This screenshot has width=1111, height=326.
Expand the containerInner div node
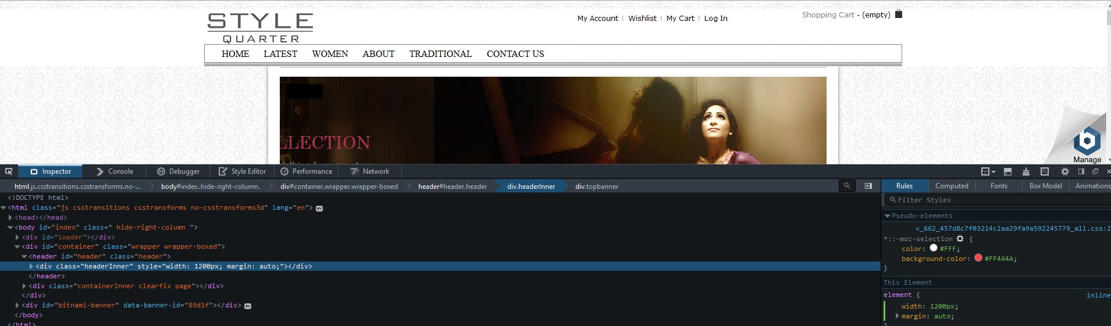(24, 286)
